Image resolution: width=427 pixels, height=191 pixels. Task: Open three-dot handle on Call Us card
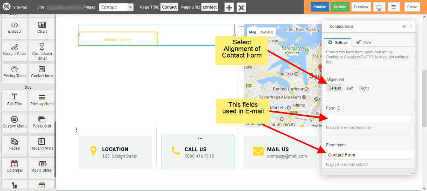200,139
